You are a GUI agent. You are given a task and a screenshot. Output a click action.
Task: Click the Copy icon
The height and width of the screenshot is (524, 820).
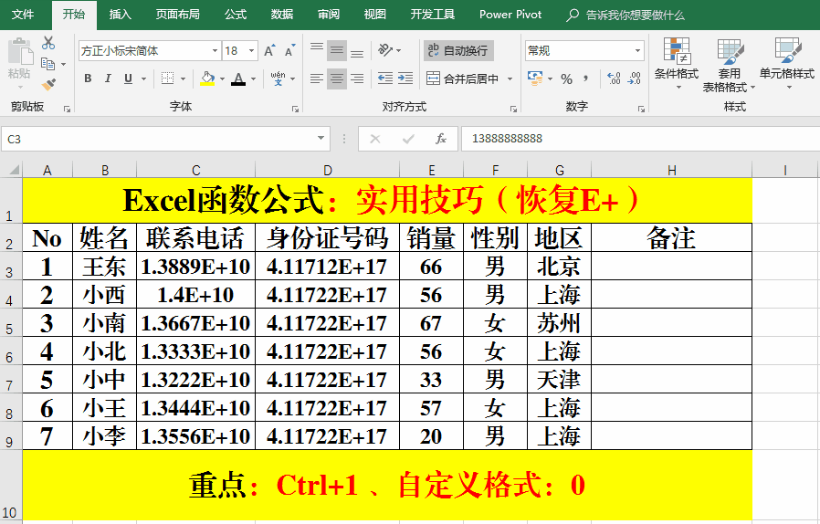(47, 64)
